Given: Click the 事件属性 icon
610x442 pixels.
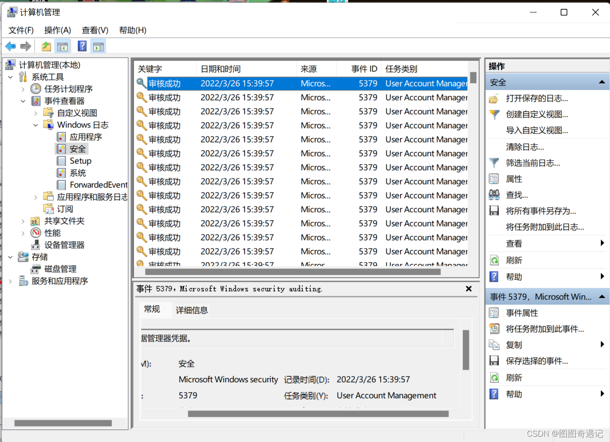Looking at the screenshot, I should point(494,313).
